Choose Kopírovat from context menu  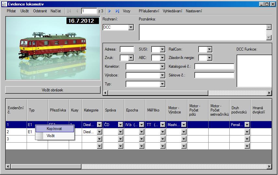click(54, 129)
